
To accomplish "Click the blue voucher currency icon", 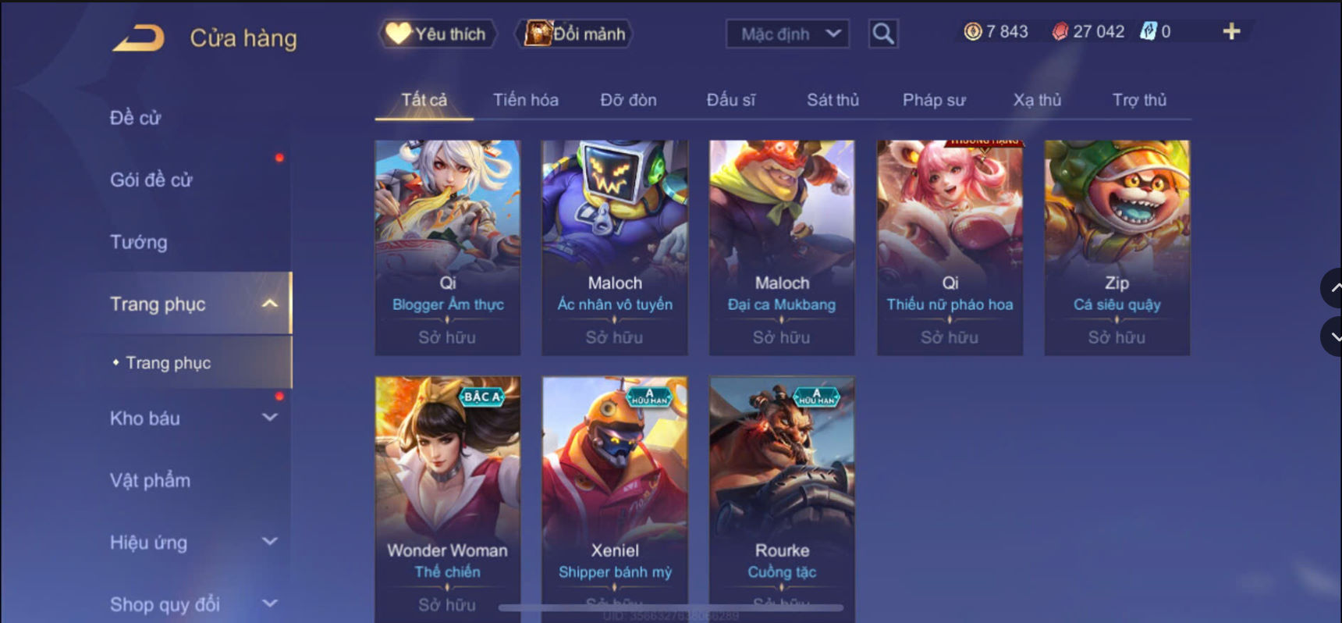I will click(1148, 31).
